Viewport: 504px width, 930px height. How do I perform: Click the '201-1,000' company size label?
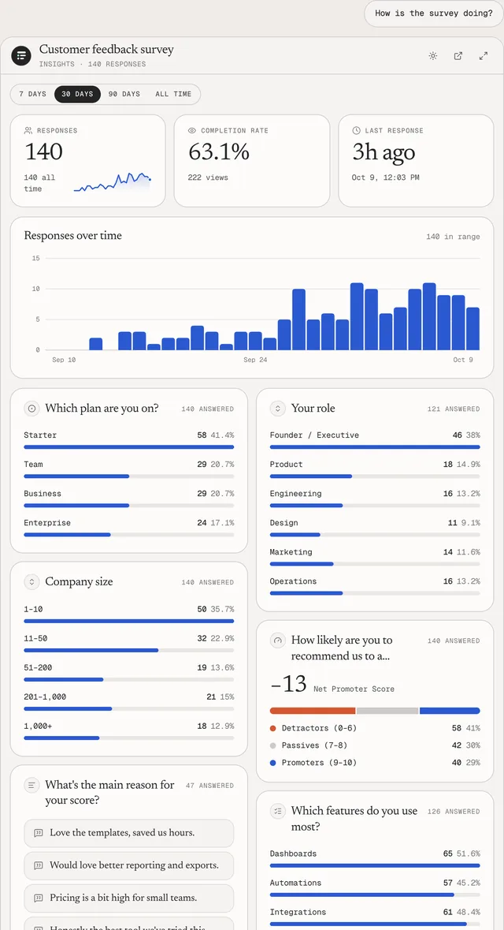pyautogui.click(x=45, y=697)
